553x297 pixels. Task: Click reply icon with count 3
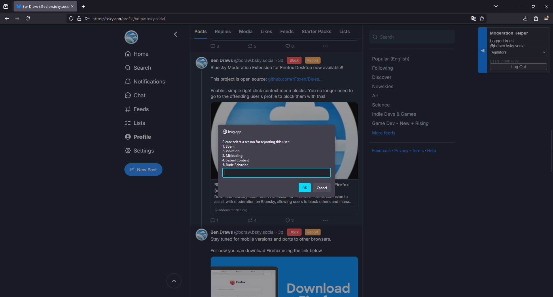click(215, 46)
